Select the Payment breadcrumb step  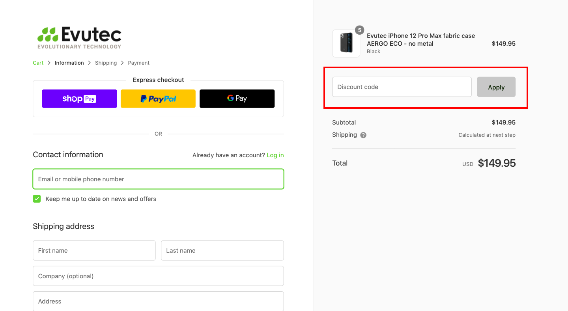click(x=138, y=63)
